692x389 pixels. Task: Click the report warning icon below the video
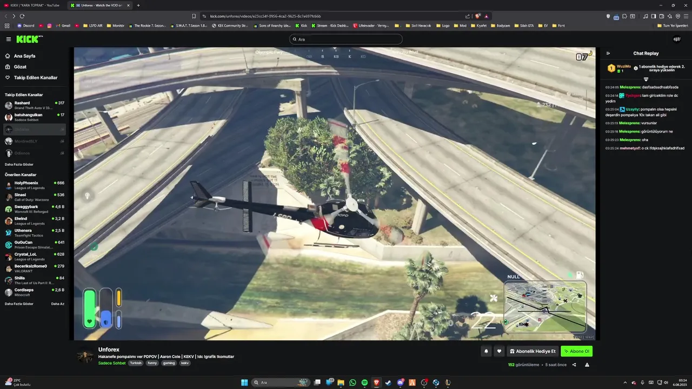[x=587, y=365]
